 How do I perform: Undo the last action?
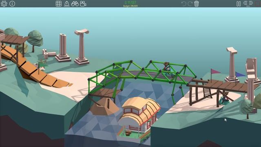(x=184, y=4)
